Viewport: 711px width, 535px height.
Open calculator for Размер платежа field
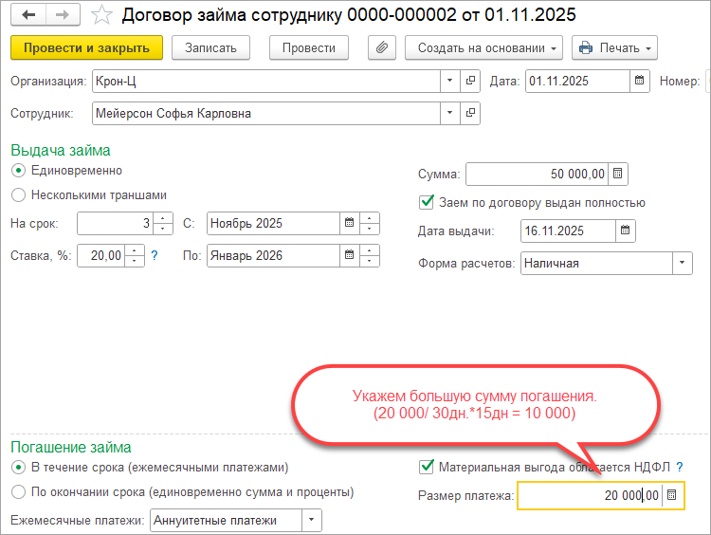tap(672, 495)
